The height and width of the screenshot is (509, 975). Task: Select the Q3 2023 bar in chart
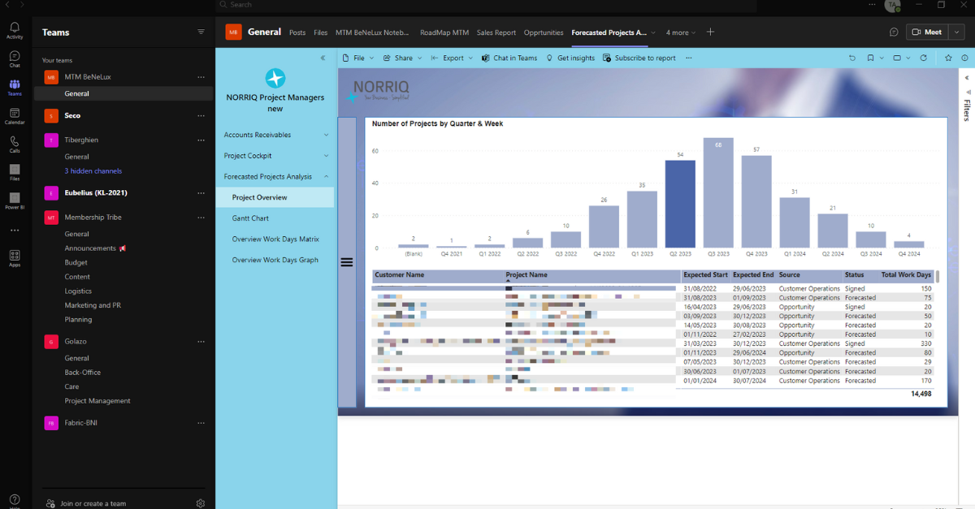click(x=718, y=192)
